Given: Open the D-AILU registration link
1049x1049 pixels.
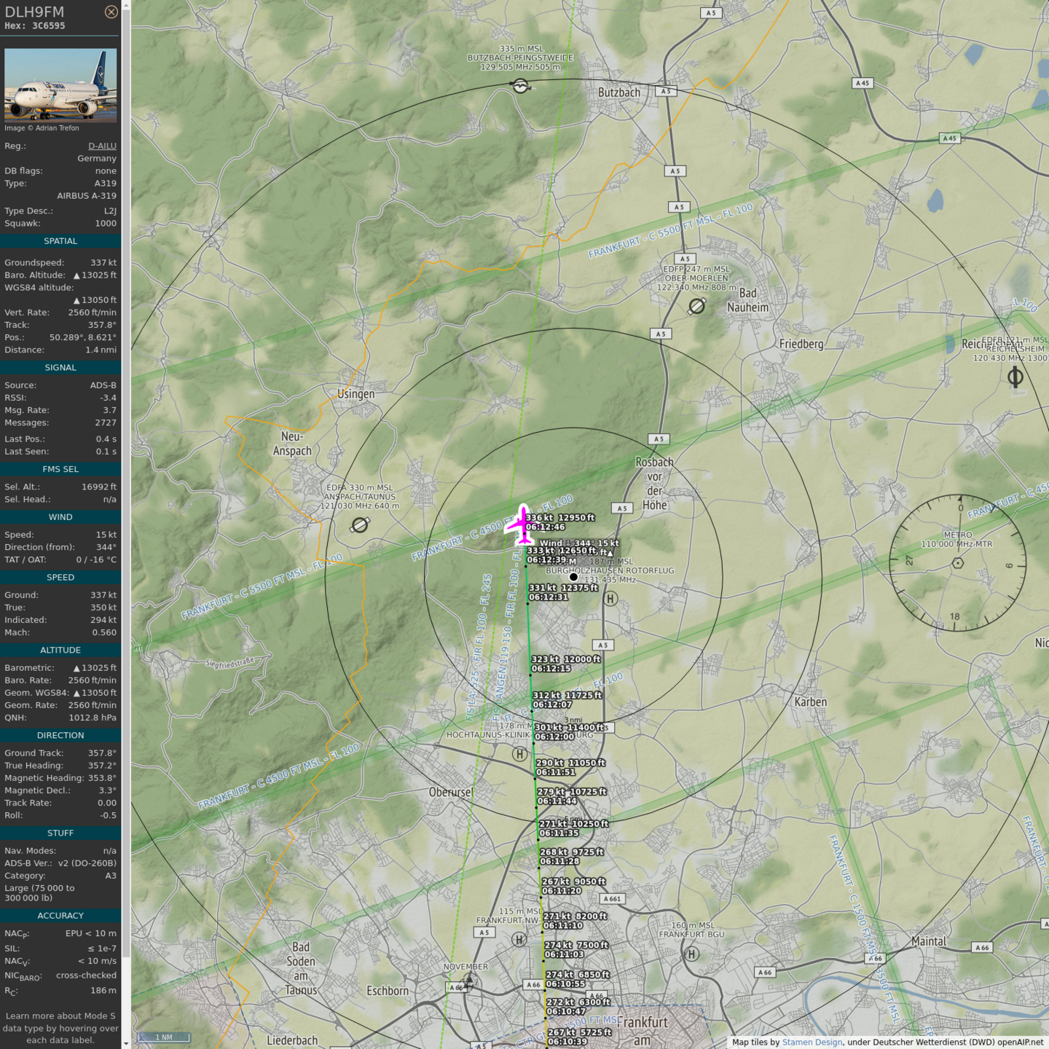Looking at the screenshot, I should 102,146.
